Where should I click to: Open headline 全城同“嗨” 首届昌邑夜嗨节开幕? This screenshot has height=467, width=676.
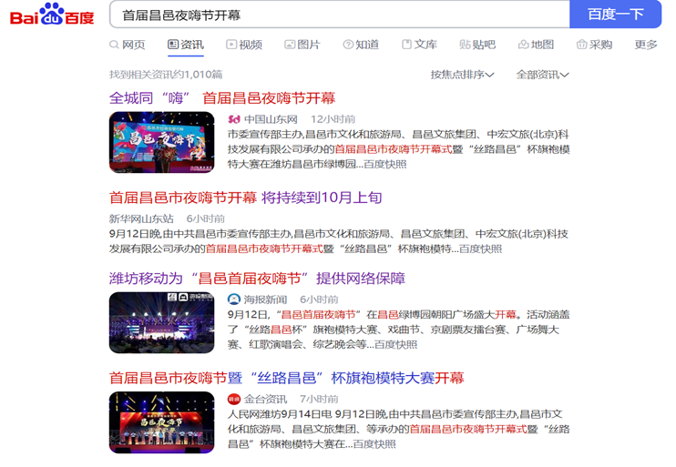pyautogui.click(x=222, y=98)
